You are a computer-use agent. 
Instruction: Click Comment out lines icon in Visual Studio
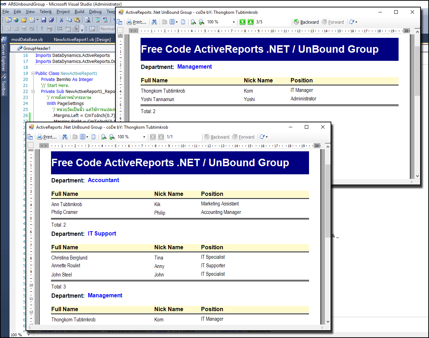tap(97, 20)
